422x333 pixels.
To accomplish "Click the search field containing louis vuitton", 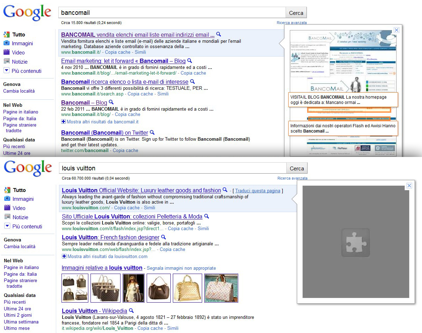I will click(x=172, y=168).
